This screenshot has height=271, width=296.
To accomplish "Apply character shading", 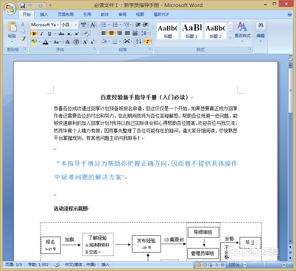I will 67,42.
